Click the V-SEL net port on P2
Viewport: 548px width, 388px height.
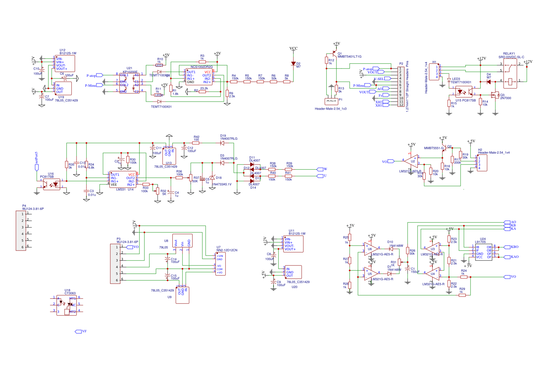[388, 78]
